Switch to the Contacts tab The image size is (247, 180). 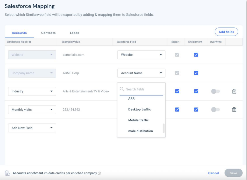point(48,33)
